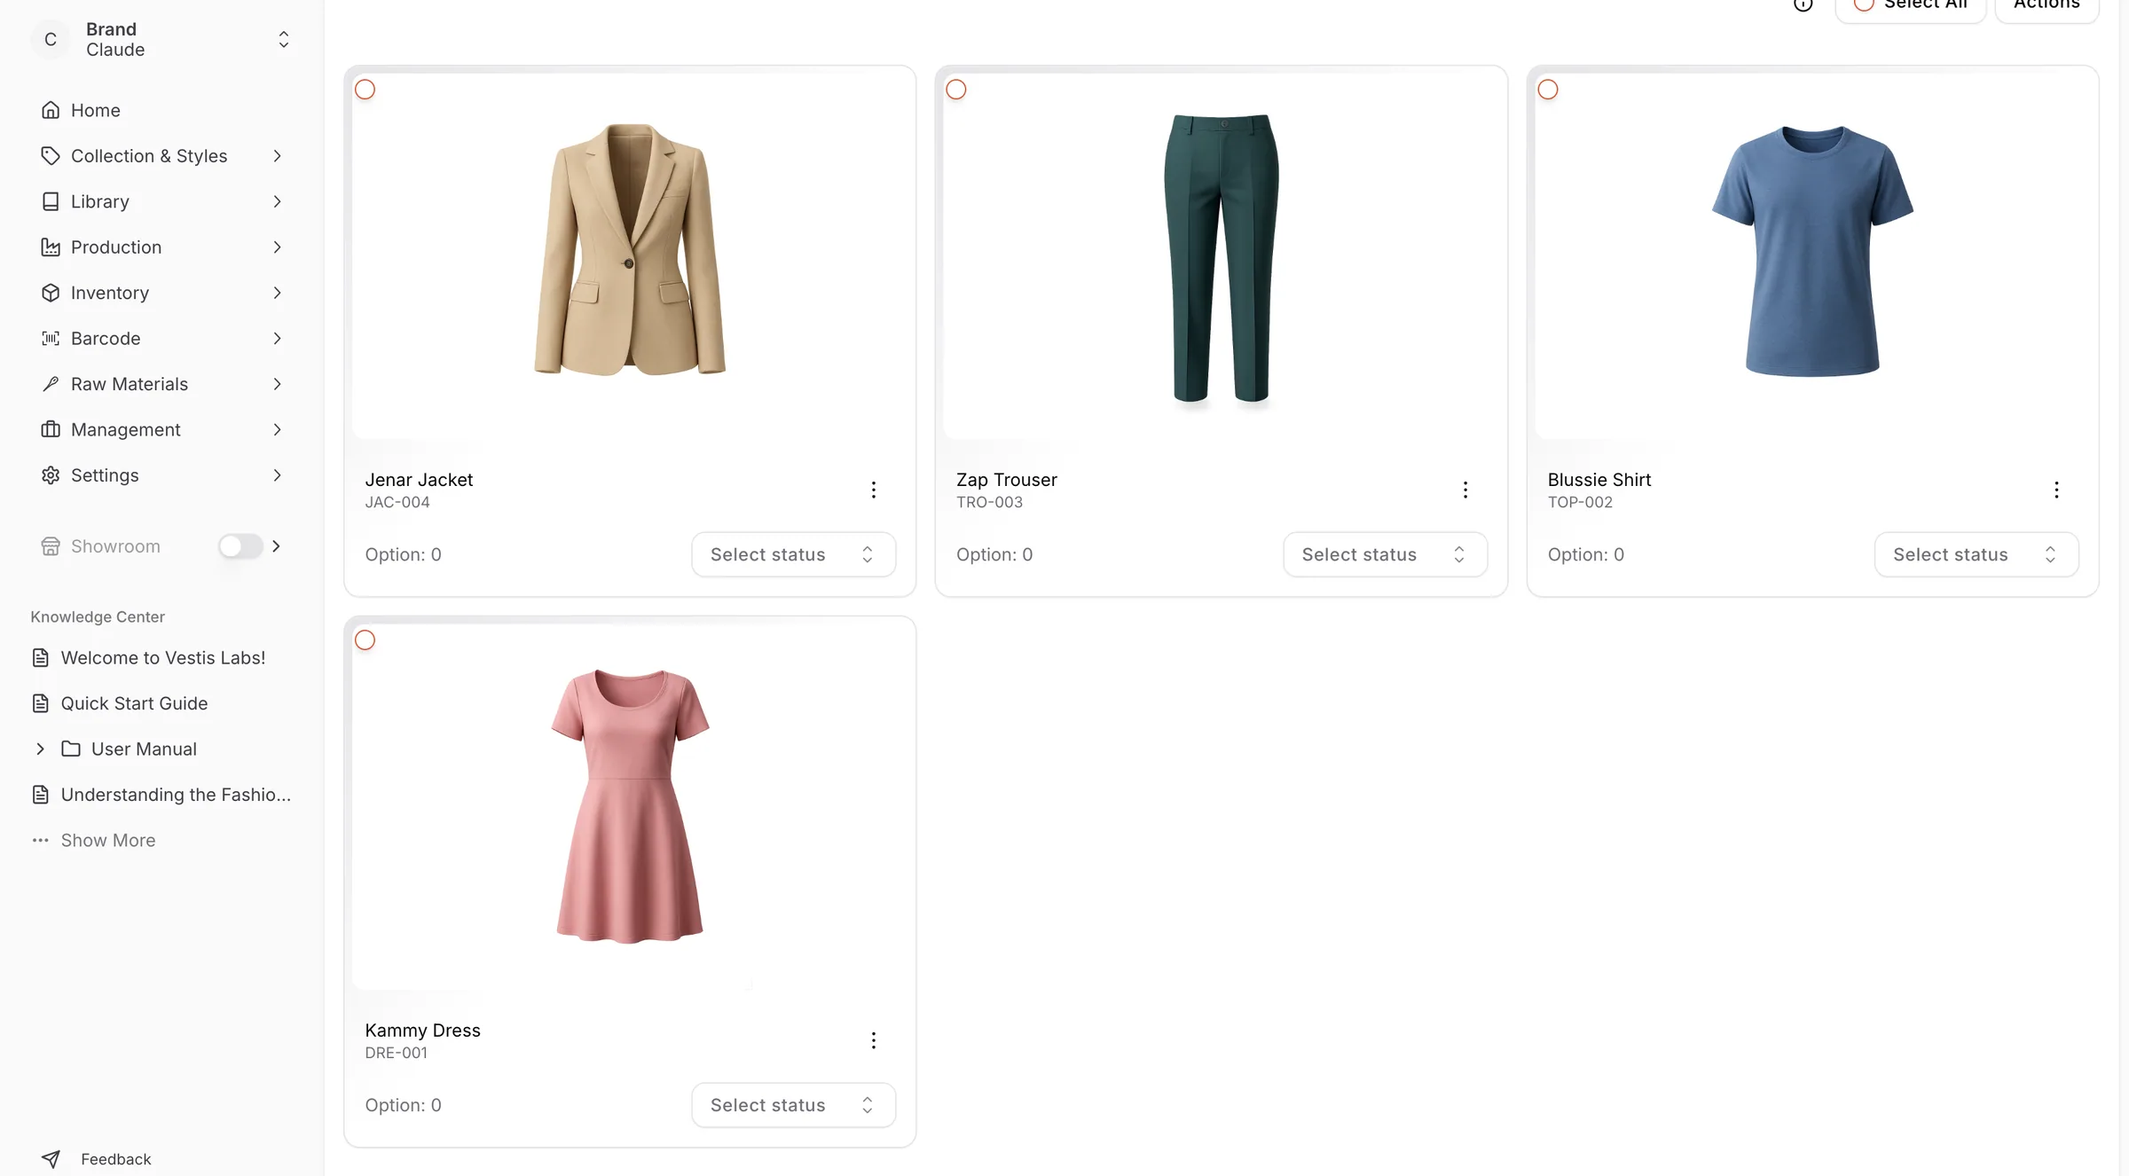This screenshot has width=2129, height=1176.
Task: Click the Management briefcase icon
Action: coord(51,430)
